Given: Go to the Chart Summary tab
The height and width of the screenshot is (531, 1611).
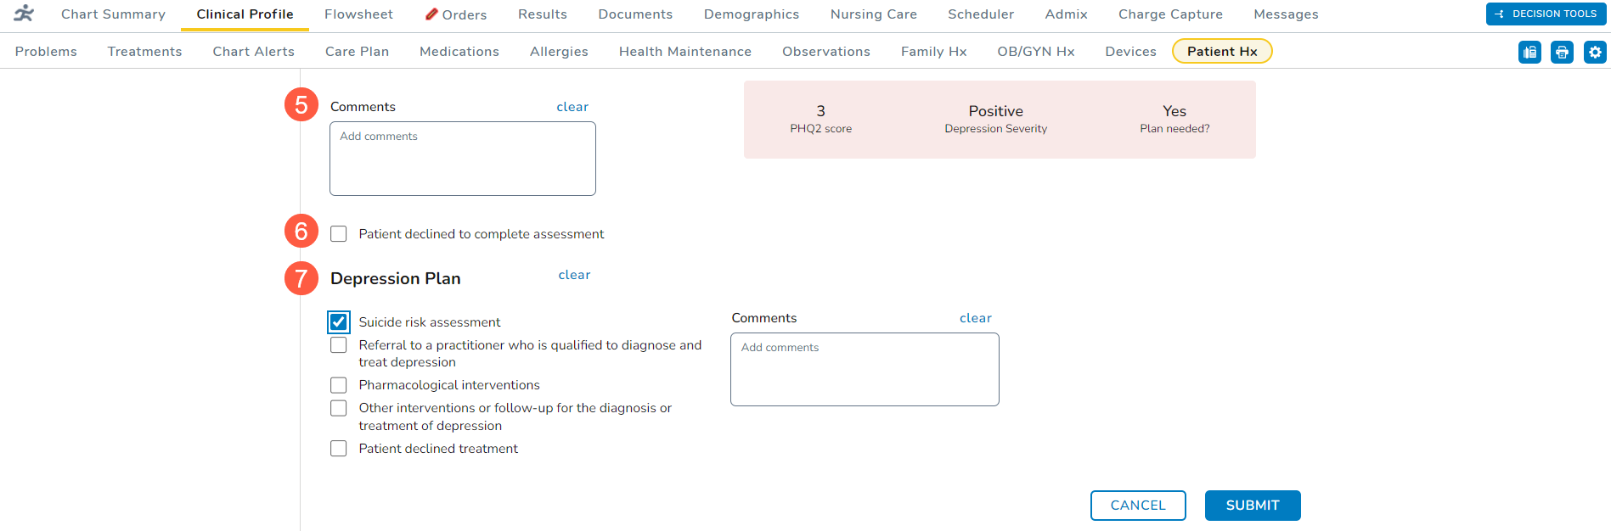Looking at the screenshot, I should pos(113,14).
